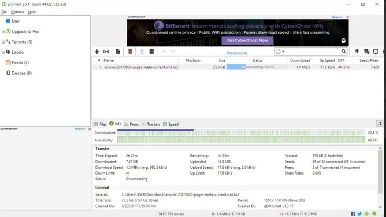Click Move Up Queue arrow icon
Image resolution: width=386 pixels, height=217 pixels.
click(x=164, y=51)
